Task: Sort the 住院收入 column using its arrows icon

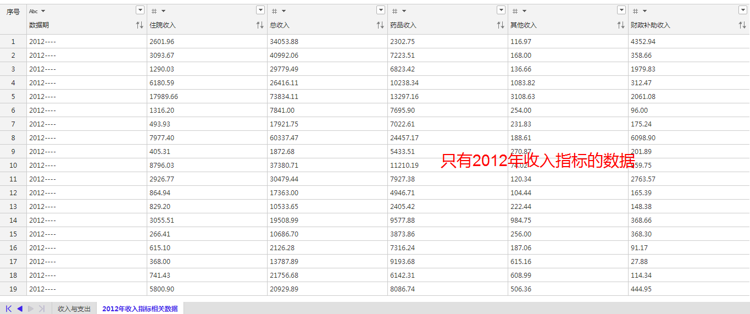Action: tap(260, 25)
